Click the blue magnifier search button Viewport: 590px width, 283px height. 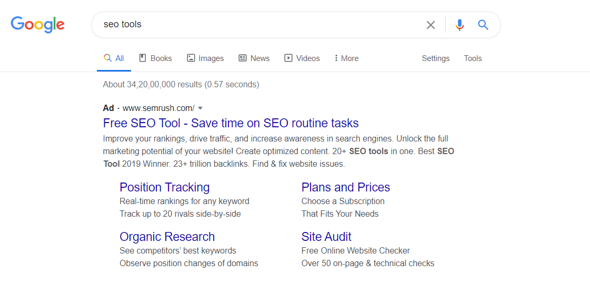pyautogui.click(x=483, y=25)
